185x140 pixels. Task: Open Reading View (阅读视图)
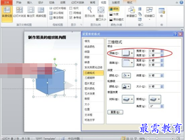(x=41, y=12)
